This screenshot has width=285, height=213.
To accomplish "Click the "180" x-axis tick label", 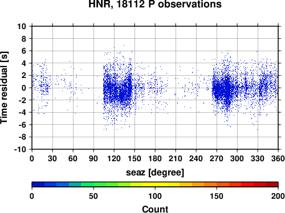I will pos(155,158).
